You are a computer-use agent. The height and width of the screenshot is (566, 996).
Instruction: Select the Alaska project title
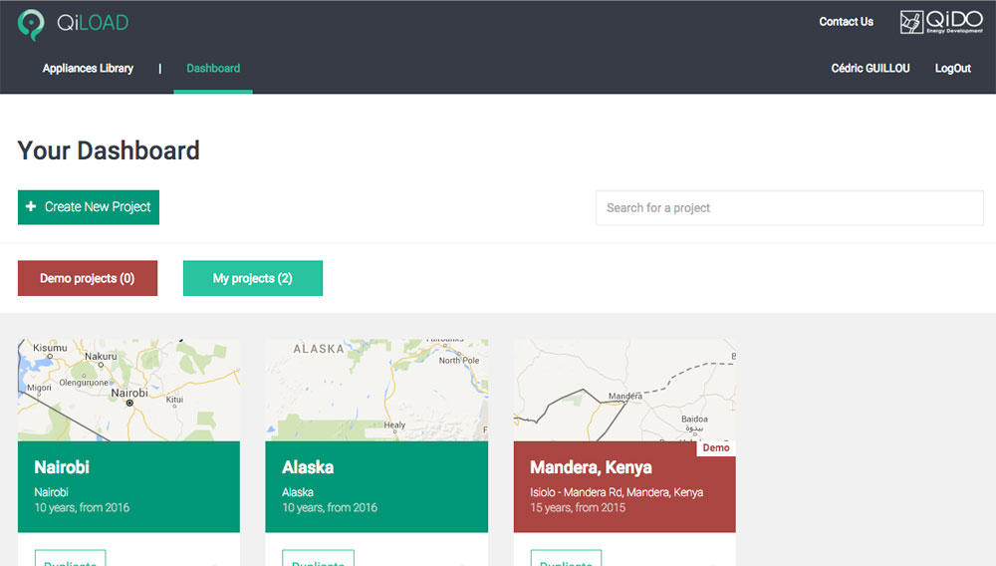[x=308, y=467]
